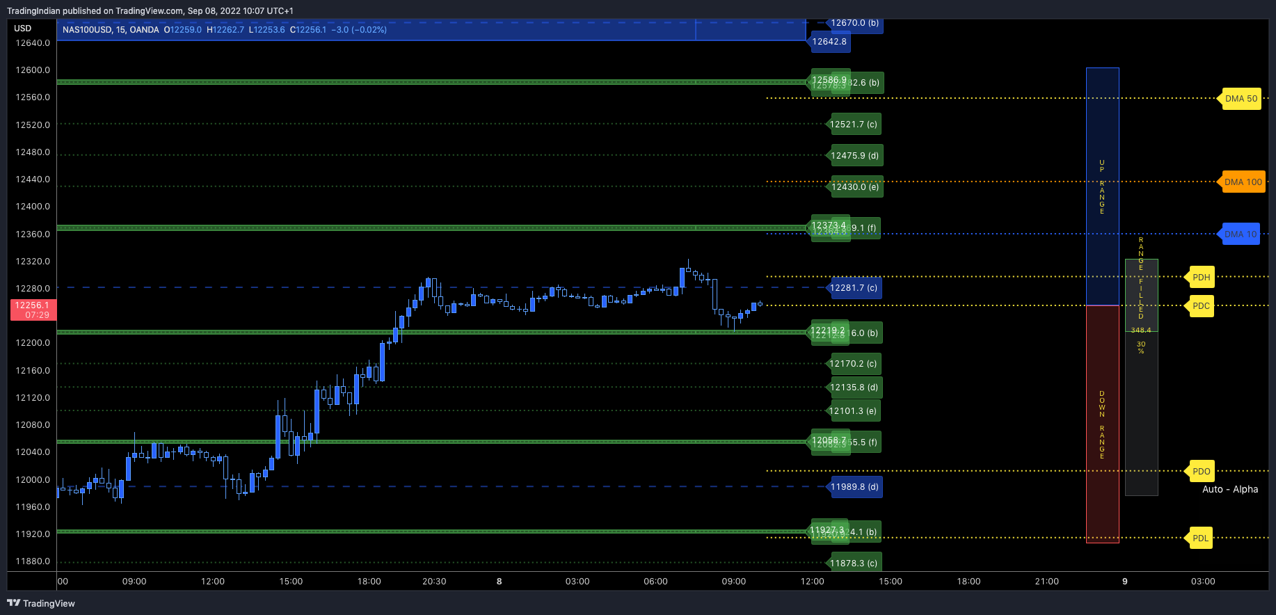Click the 12430.0 (e) level label
Image resolution: width=1276 pixels, height=615 pixels.
click(x=856, y=187)
